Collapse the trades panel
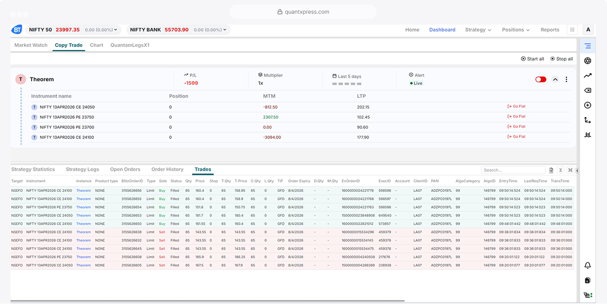Screen dimensions: 607x304 coord(561,170)
